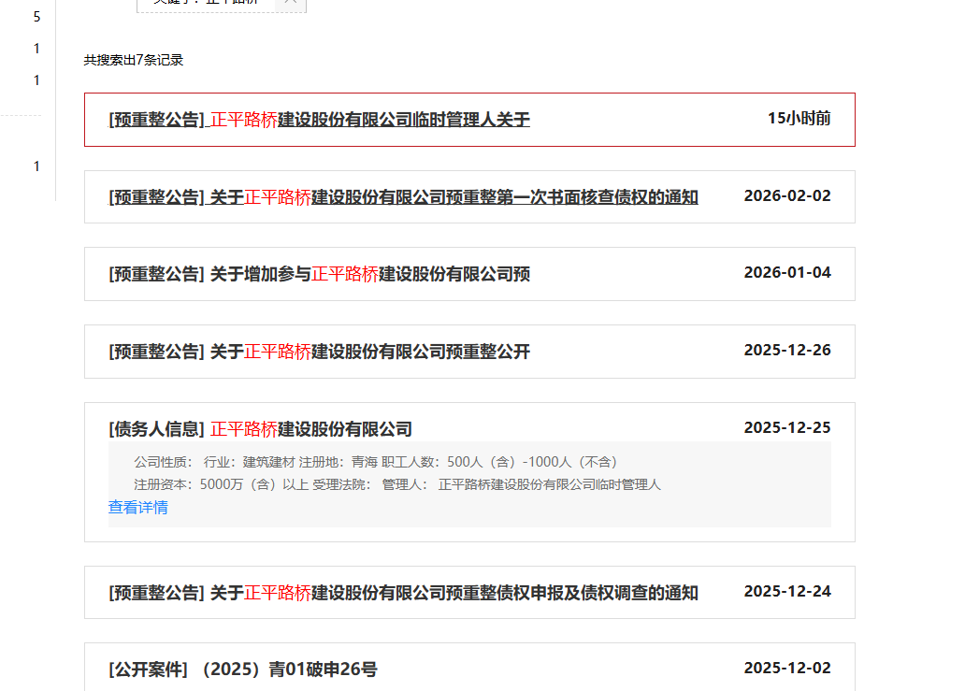This screenshot has height=691, width=965.
Task: Click the 注册地: 青海 field
Action: coord(338,462)
